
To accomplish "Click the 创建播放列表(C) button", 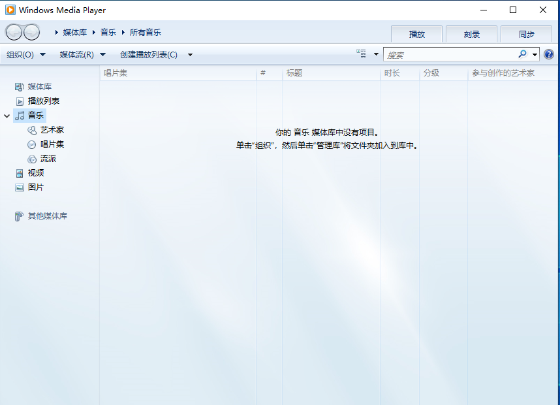I will (x=149, y=55).
